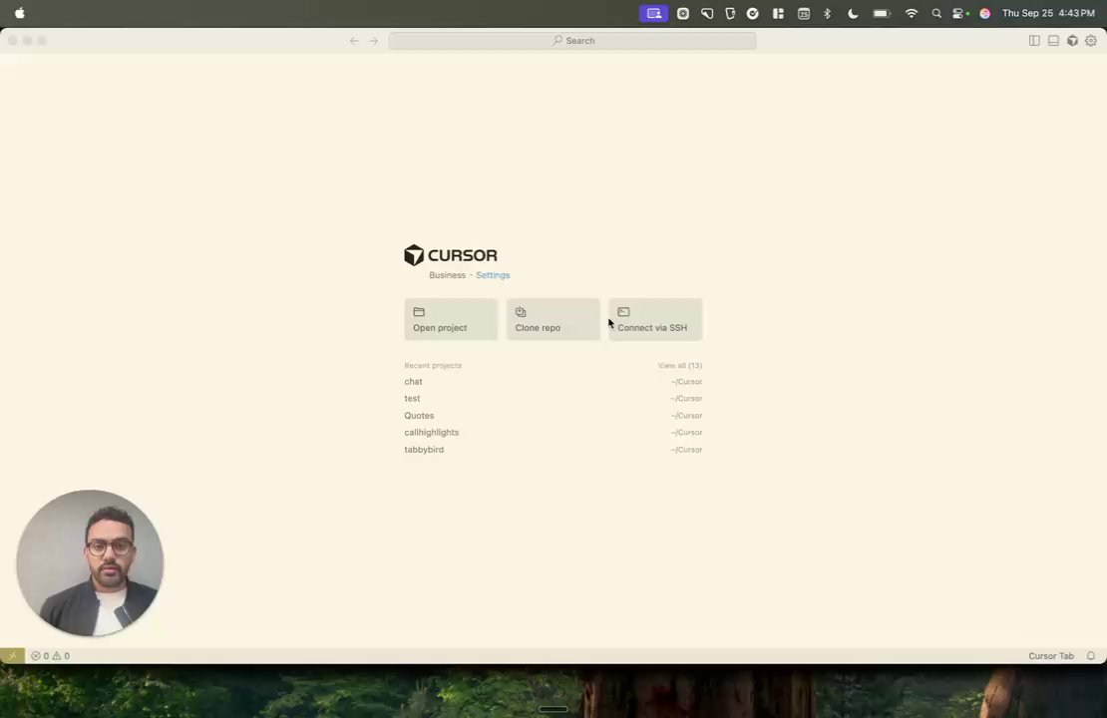The image size is (1107, 718).
Task: Open the Apple menu
Action: coord(20,13)
